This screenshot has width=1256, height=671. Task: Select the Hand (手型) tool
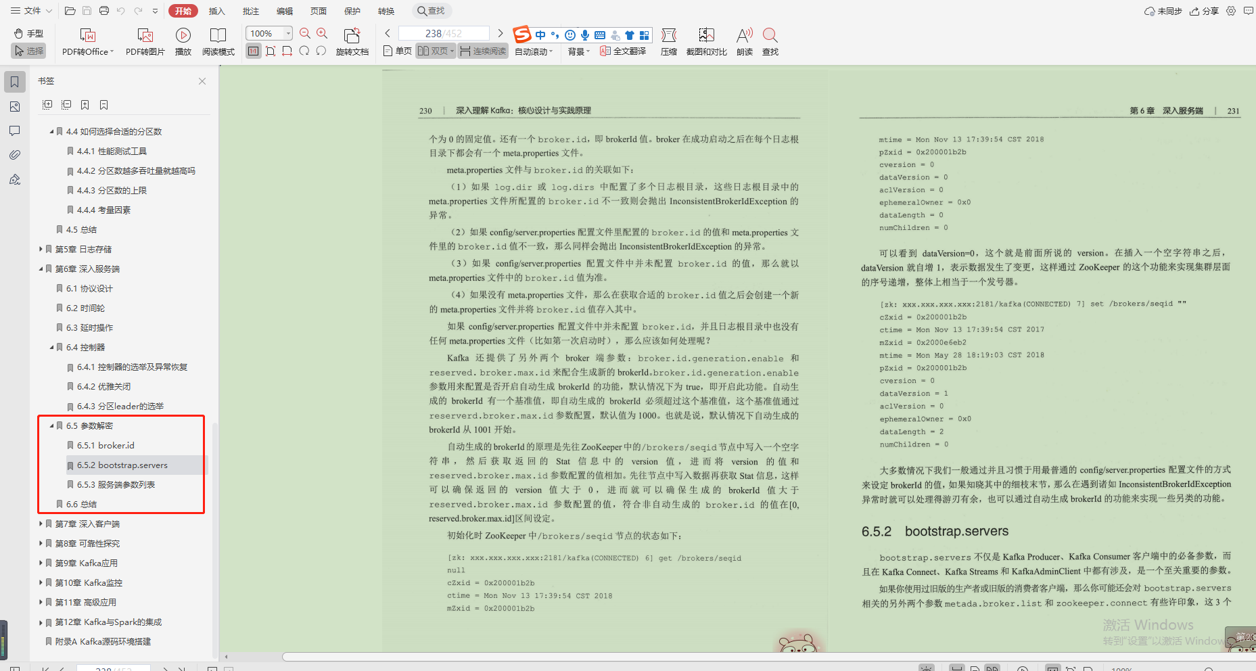[x=28, y=33]
